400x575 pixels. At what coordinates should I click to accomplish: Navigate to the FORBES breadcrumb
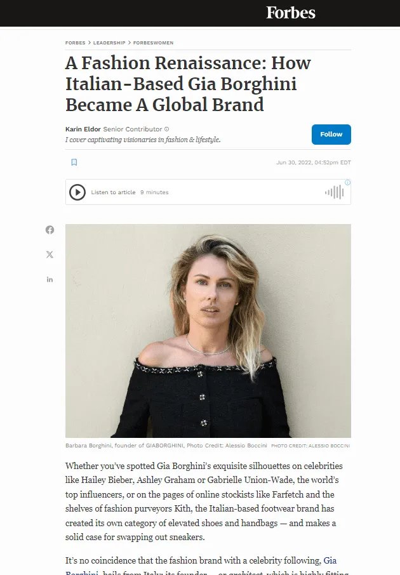tap(75, 43)
